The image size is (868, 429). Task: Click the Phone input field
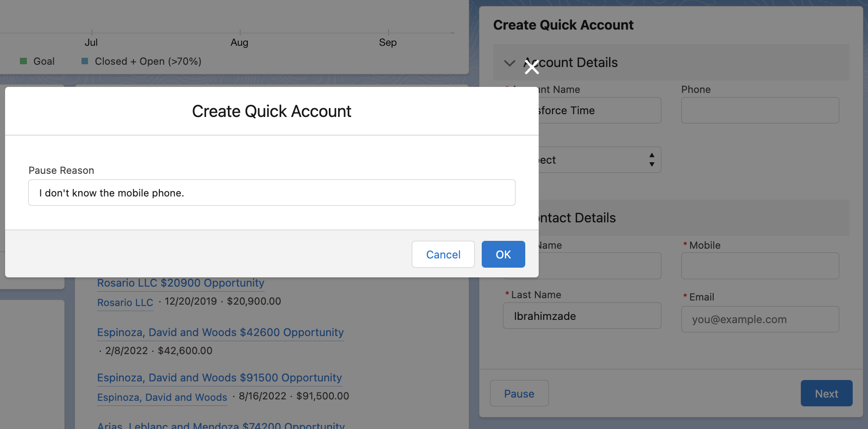coord(759,110)
